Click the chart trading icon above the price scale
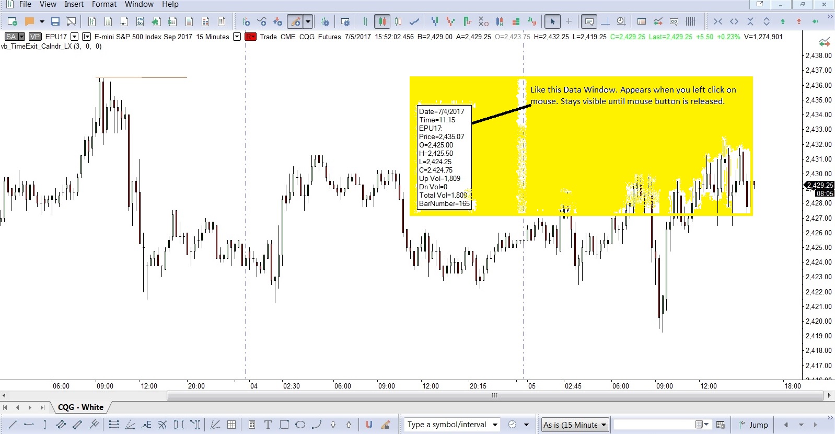 (x=825, y=42)
